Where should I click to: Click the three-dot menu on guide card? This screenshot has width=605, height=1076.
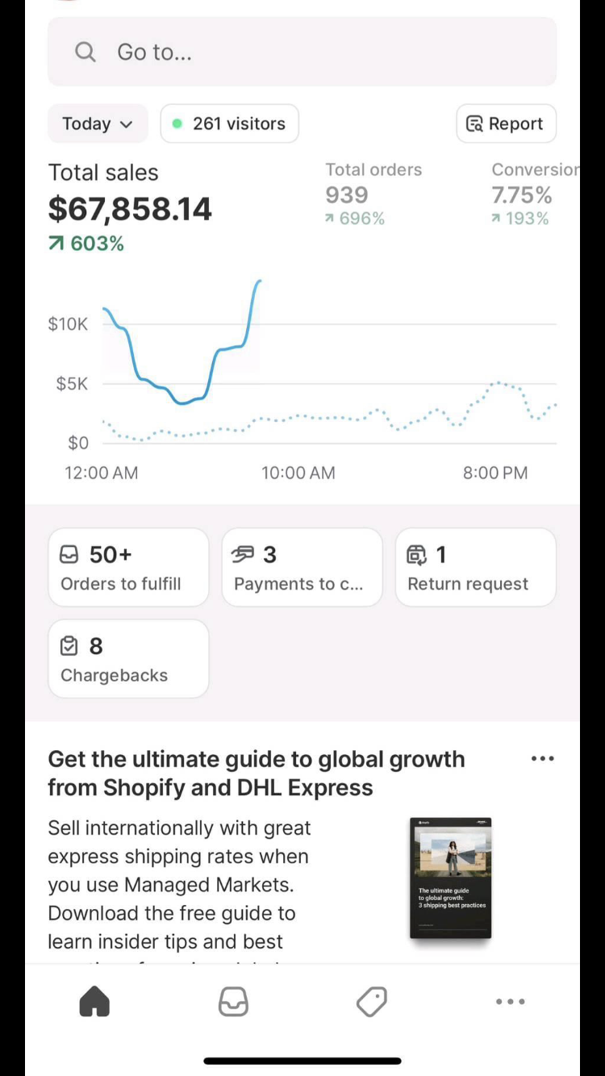(x=543, y=758)
